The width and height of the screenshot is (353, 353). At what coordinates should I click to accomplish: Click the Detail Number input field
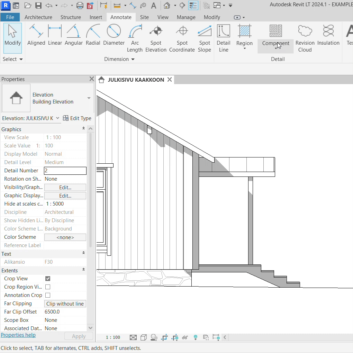click(x=65, y=171)
